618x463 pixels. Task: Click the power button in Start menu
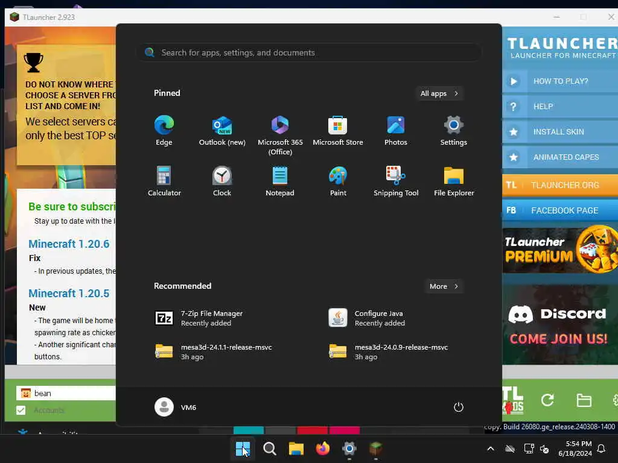tap(459, 407)
